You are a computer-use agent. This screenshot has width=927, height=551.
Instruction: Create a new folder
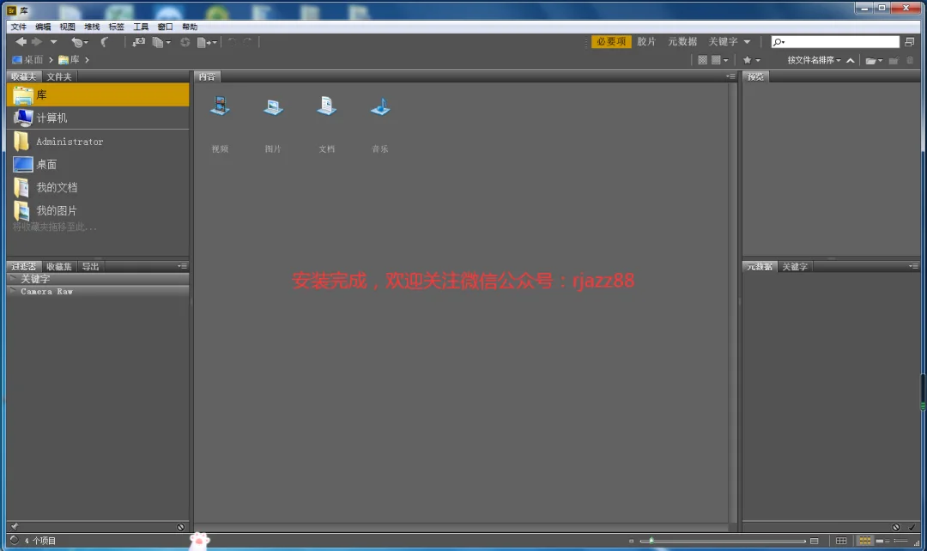tap(894, 60)
